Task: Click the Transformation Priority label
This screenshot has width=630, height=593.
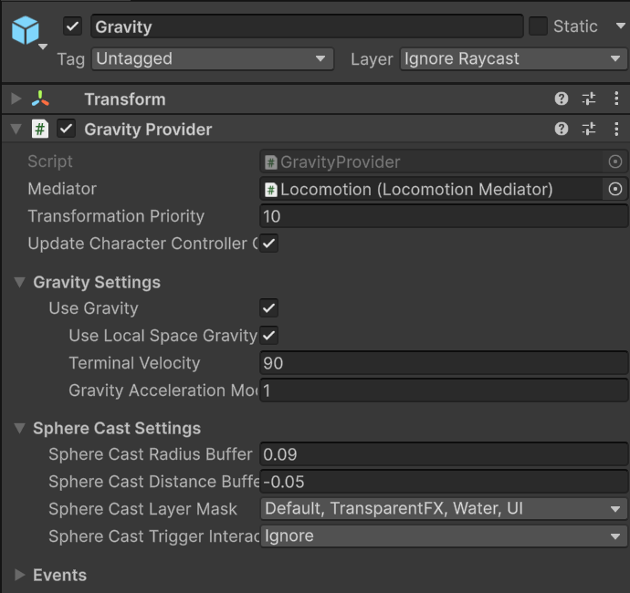Action: (116, 216)
